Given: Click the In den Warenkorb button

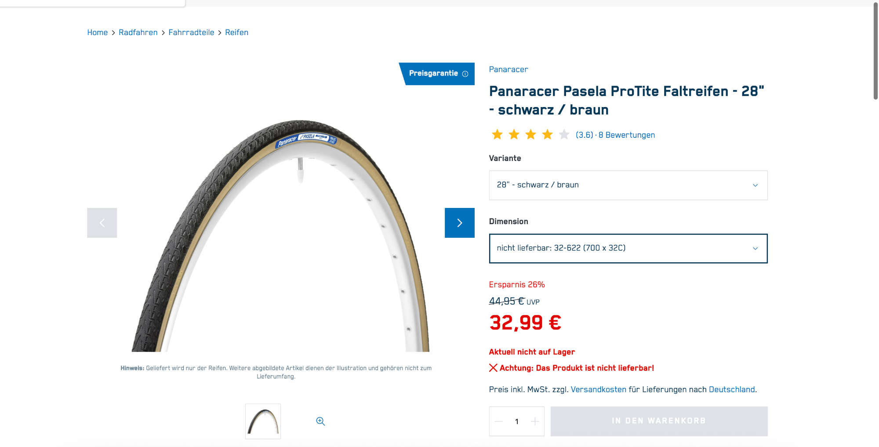Looking at the screenshot, I should point(659,421).
